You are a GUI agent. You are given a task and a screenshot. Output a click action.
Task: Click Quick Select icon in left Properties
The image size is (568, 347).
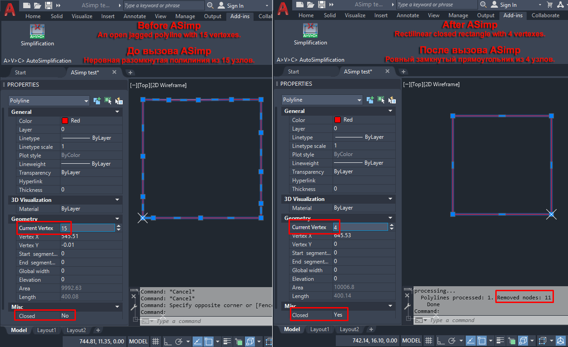119,101
